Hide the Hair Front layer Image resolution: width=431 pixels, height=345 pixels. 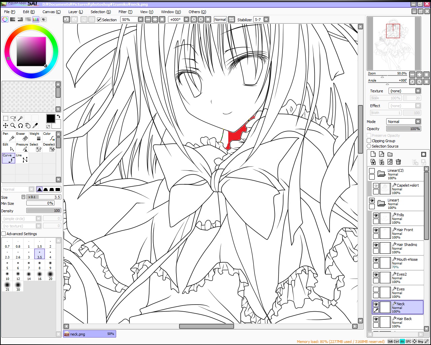376,230
